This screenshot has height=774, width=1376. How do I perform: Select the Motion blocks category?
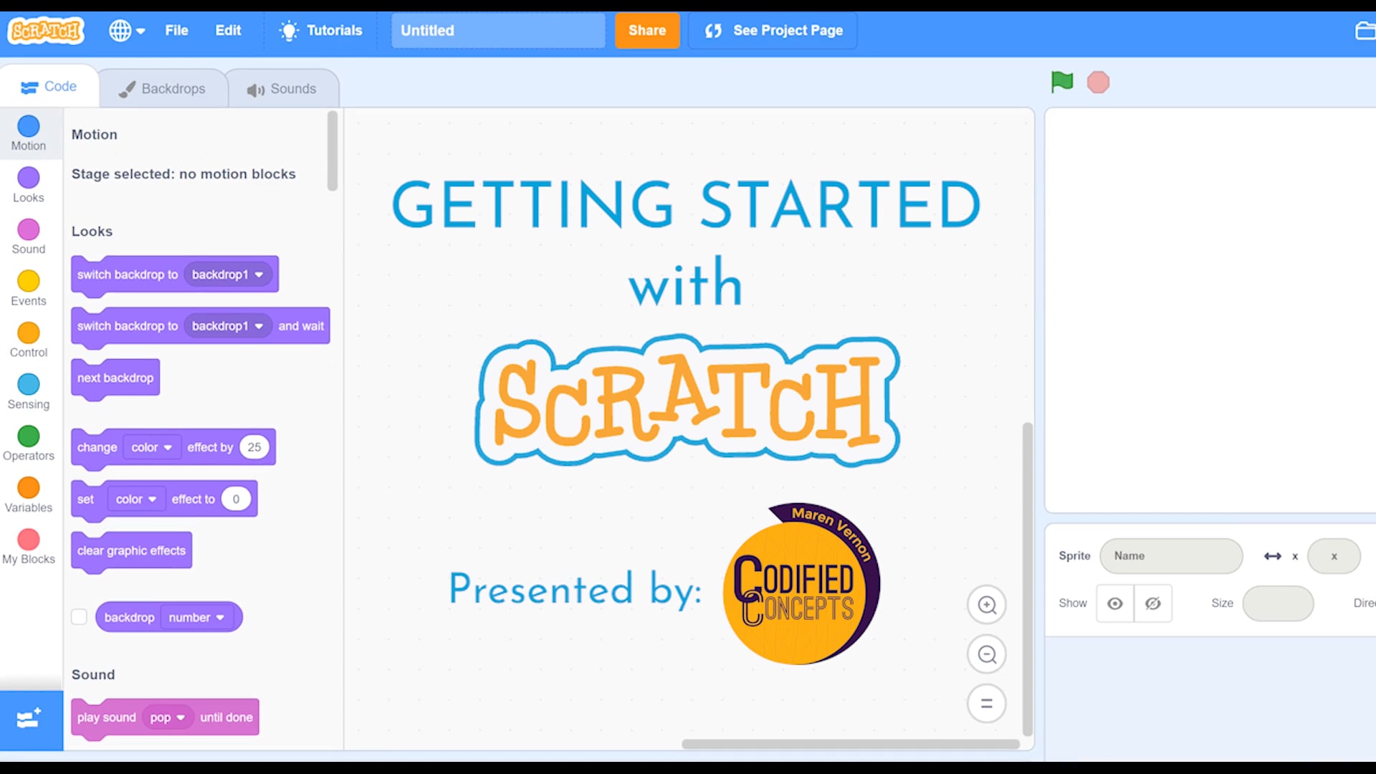[28, 133]
